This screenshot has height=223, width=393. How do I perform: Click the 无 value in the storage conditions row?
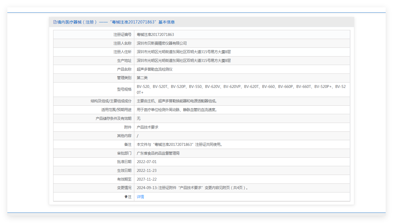(139, 118)
